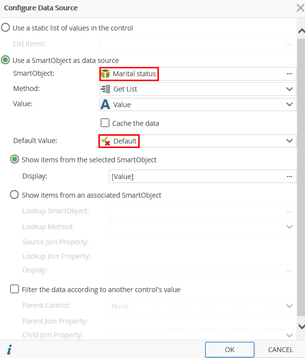Viewport: 305px width, 358px height.
Task: Click the Marital status SmartObject cube icon
Action: point(105,74)
